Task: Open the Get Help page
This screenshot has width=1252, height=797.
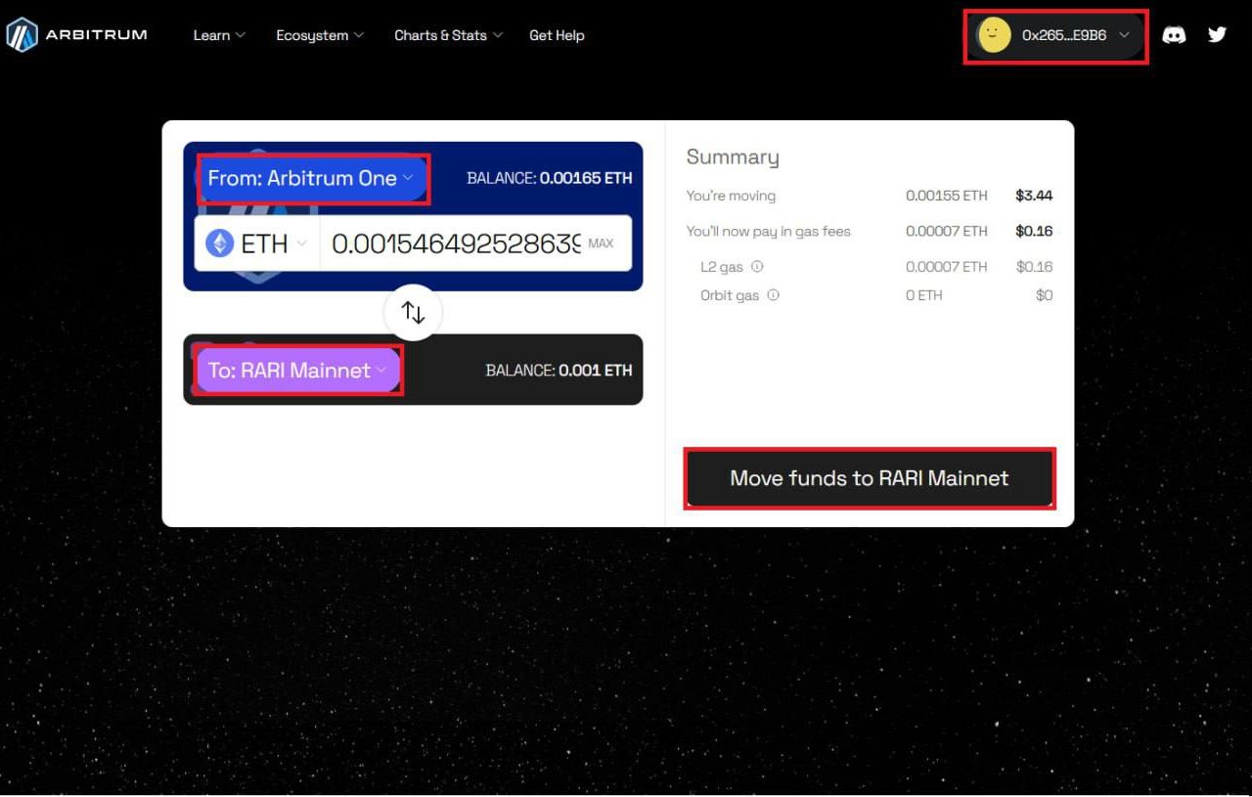Action: (x=557, y=35)
